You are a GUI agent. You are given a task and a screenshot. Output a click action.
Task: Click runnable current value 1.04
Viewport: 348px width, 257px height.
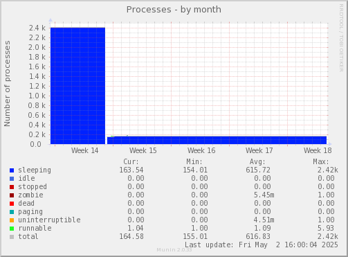coord(136,228)
